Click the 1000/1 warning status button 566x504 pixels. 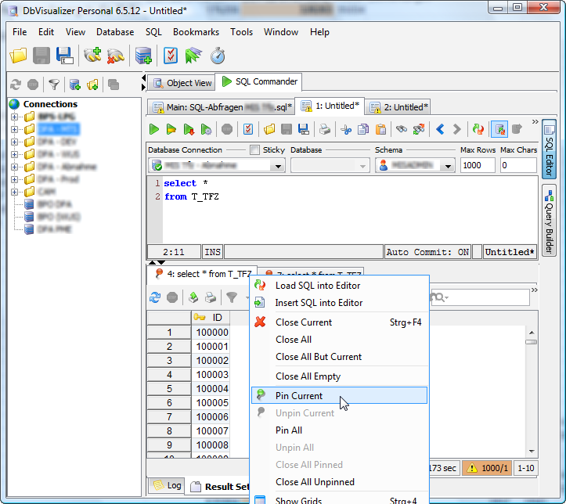(487, 468)
